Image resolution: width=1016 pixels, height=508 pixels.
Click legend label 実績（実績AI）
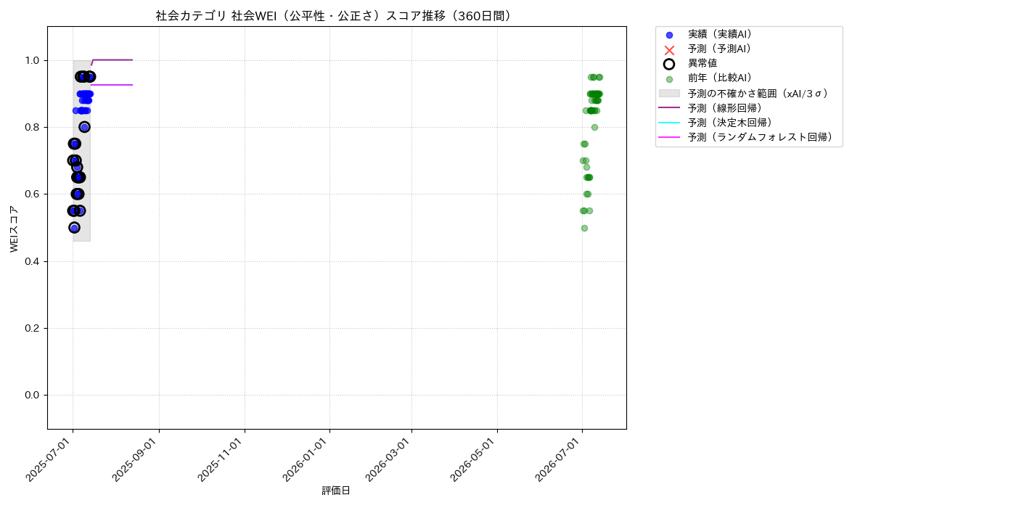coord(719,34)
